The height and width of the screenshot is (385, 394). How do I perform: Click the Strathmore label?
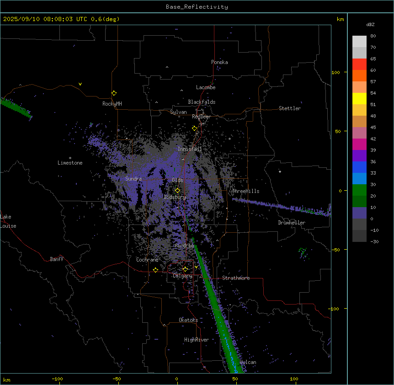(236, 278)
